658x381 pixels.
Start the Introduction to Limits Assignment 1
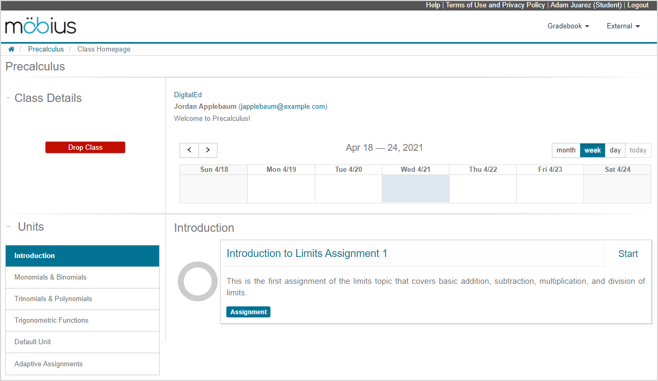[x=628, y=253]
